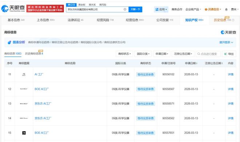Click registration number 90556102
The height and width of the screenshot is (142, 240).
(x=168, y=74)
